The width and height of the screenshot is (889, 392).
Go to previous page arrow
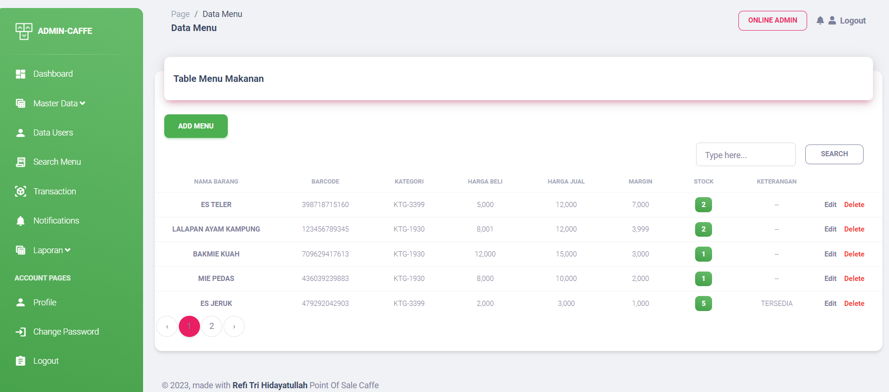pos(167,327)
